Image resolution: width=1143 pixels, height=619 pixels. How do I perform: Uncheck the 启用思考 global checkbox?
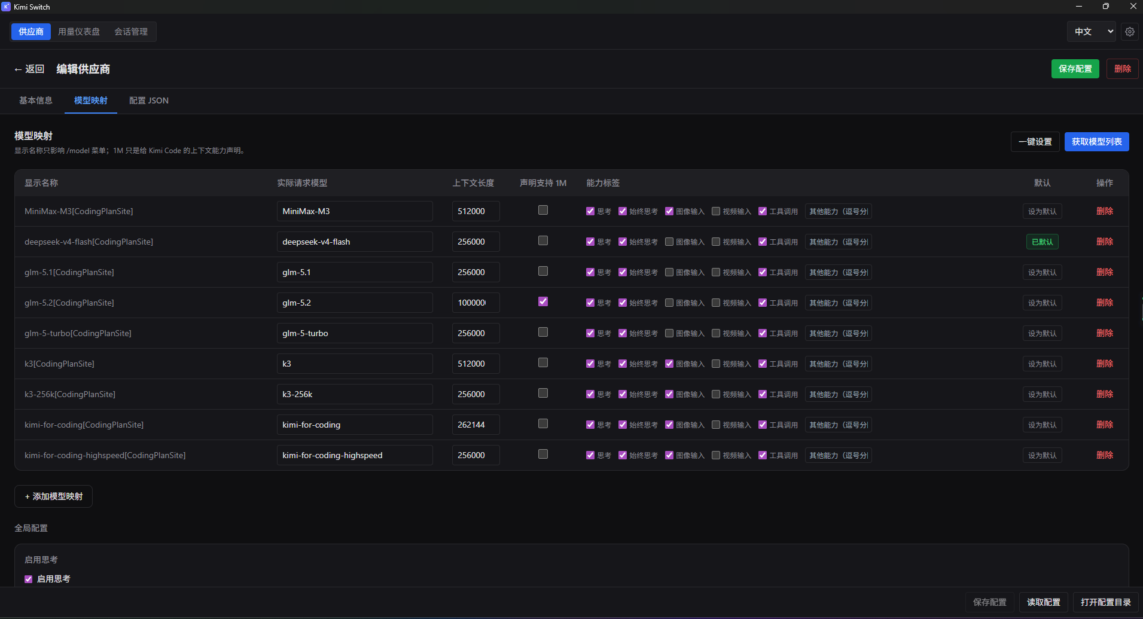(28, 579)
